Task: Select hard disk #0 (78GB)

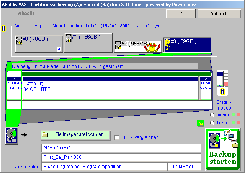Action: click(x=38, y=44)
